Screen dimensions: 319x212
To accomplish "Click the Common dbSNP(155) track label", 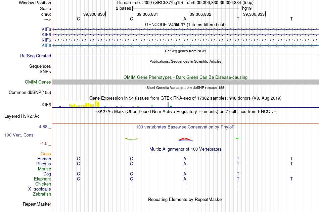I will [x=30, y=93].
